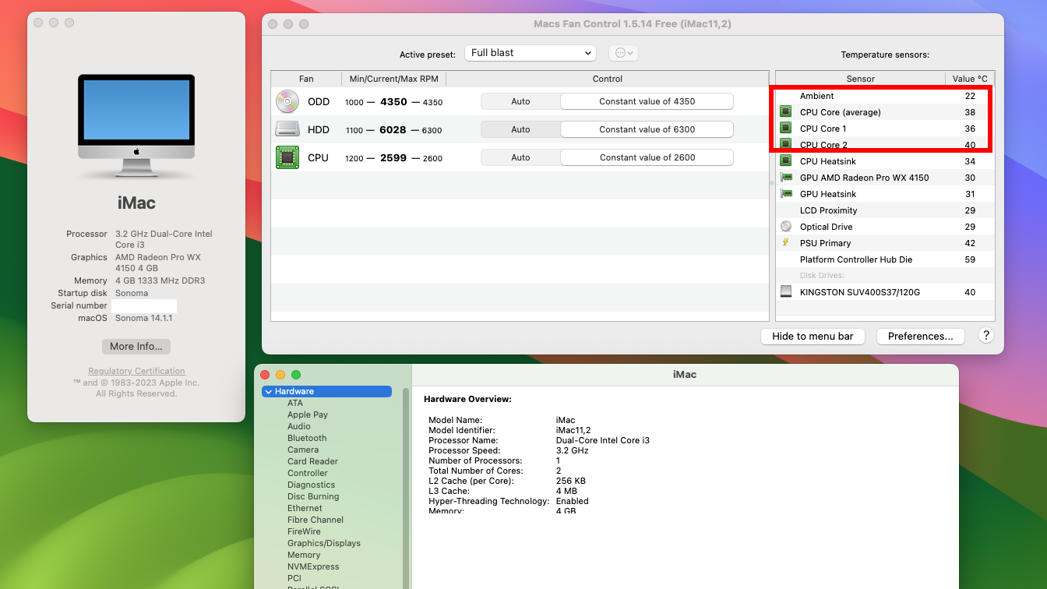This screenshot has width=1047, height=589.
Task: Click the GPU Heatsink card icon
Action: 786,194
